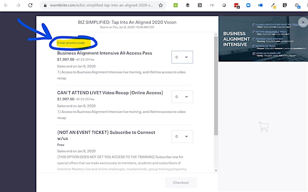The image size is (308, 192).
Task: Launch the eyedropper color picker extension
Action: tap(273, 6)
